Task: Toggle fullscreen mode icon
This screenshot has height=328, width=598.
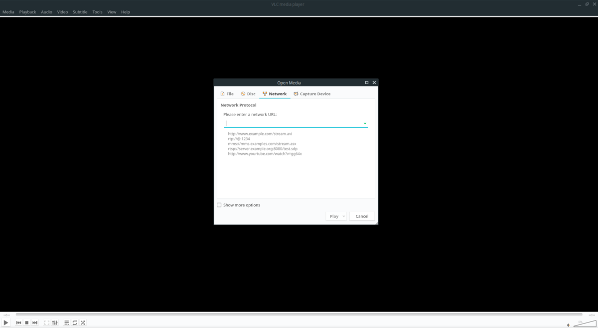Action: pyautogui.click(x=46, y=323)
